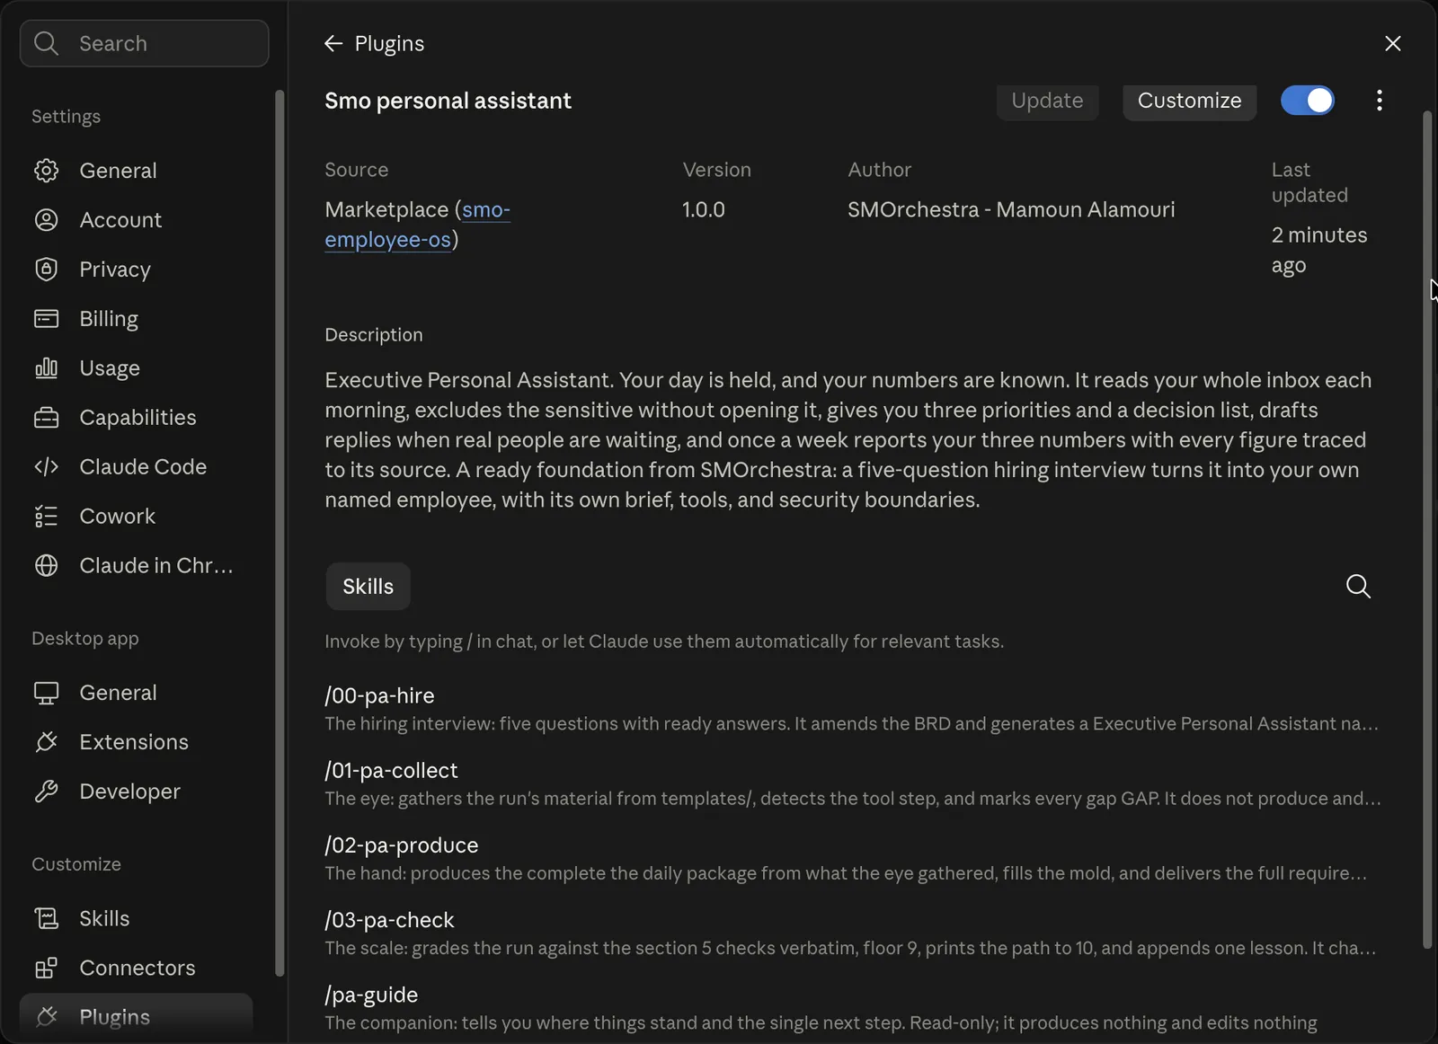1438x1044 pixels.
Task: Click the Desktop app General monitor icon
Action: click(46, 693)
